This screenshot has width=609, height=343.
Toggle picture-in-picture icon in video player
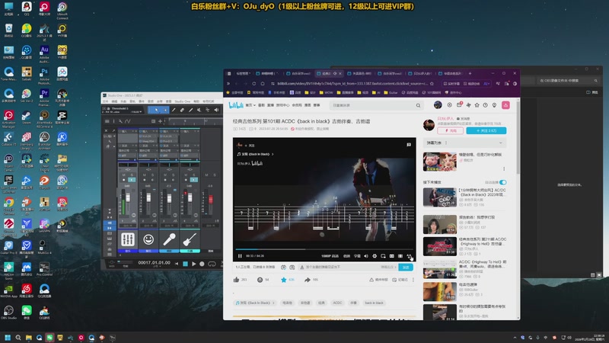383,256
